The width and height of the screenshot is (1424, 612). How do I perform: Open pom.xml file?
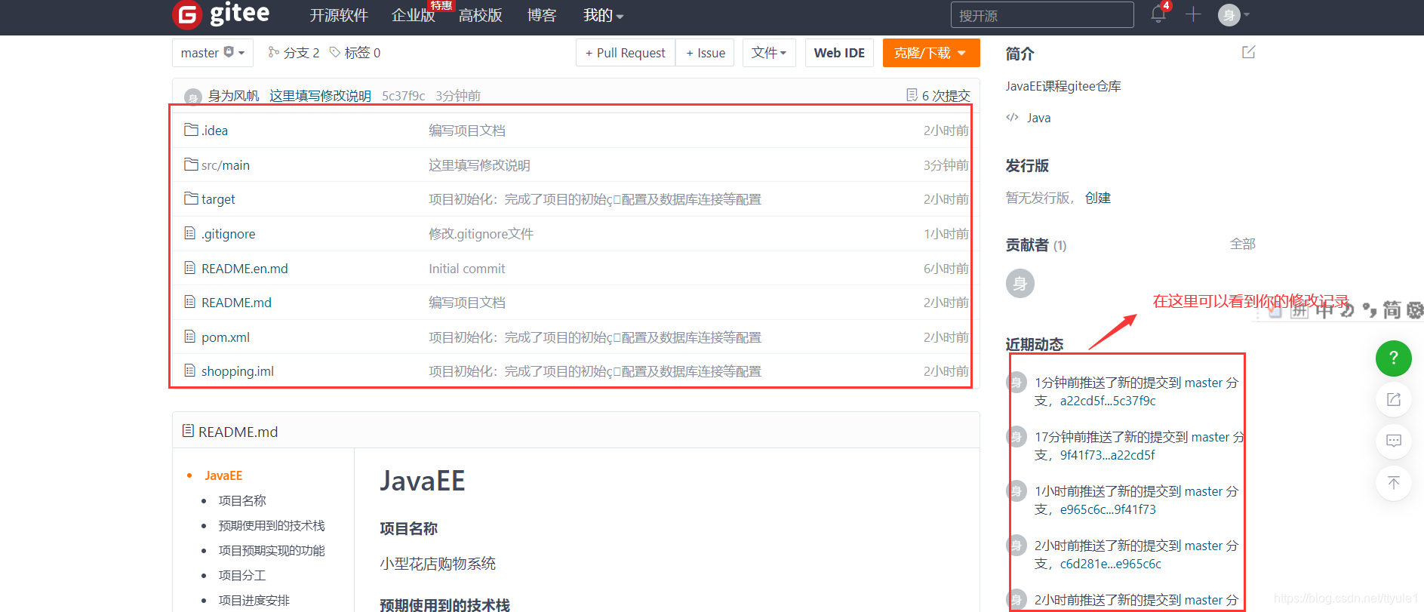(226, 337)
